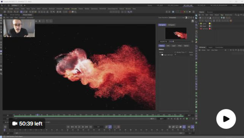Select the Camera object in Objects list
The image size is (244, 138).
click(205, 29)
